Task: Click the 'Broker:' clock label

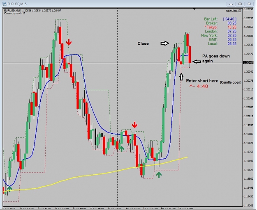Action: (x=212, y=23)
